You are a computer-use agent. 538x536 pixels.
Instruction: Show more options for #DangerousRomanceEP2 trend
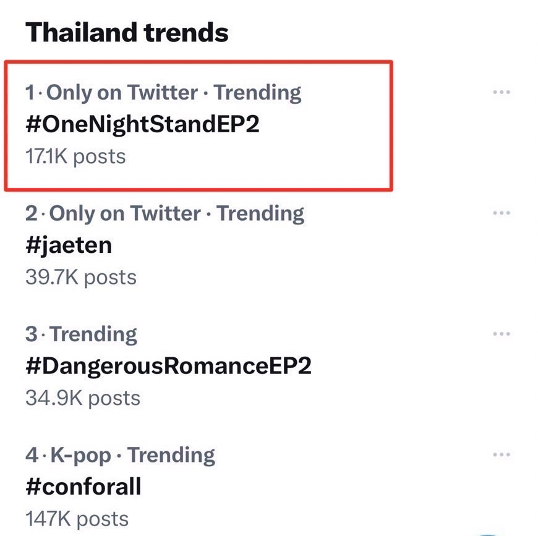501,334
